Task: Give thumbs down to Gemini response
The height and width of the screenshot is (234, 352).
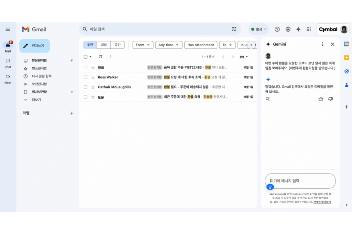Action: 331,99
